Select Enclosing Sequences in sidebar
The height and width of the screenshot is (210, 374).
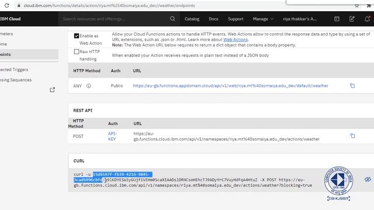[16, 80]
